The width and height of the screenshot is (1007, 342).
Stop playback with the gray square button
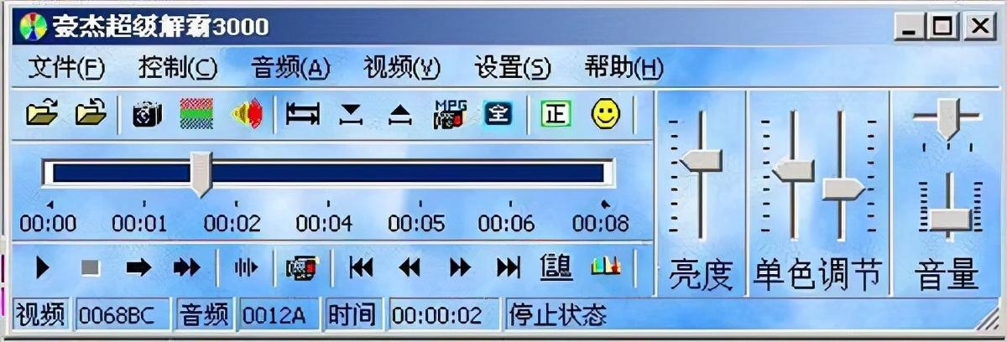(x=90, y=268)
